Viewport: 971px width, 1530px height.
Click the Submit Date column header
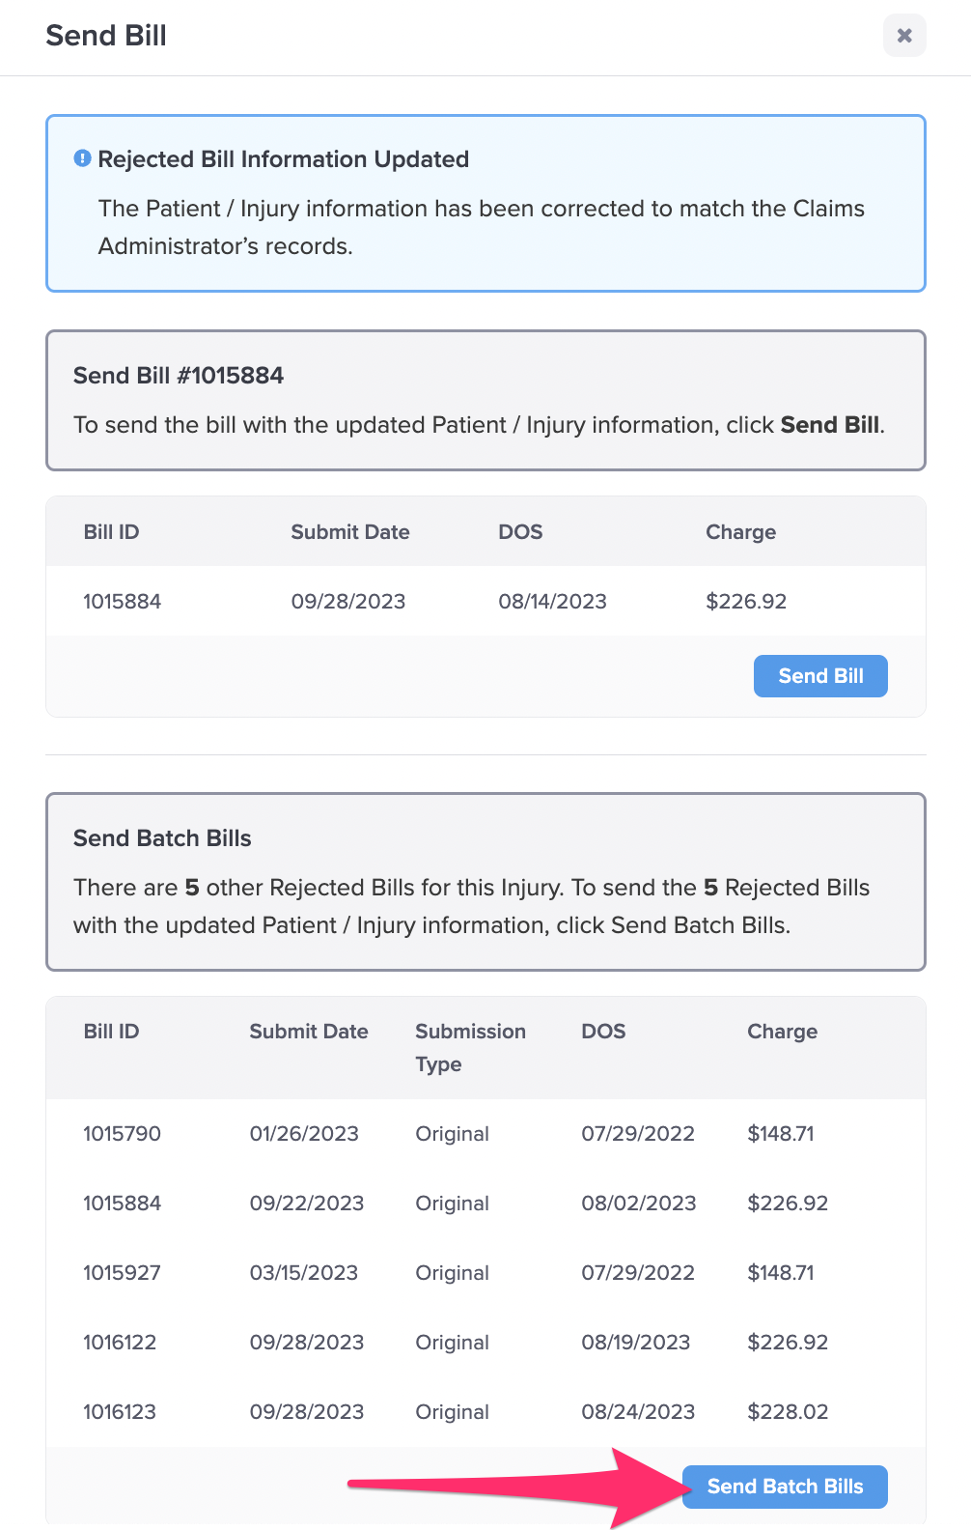point(308,1032)
